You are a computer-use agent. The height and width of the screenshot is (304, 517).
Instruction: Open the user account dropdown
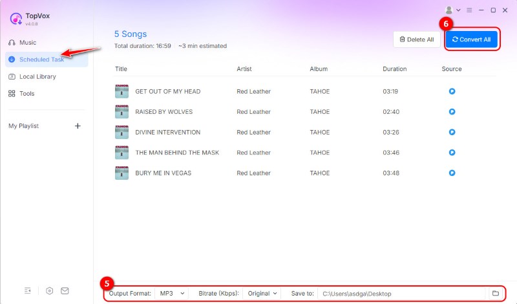(453, 10)
